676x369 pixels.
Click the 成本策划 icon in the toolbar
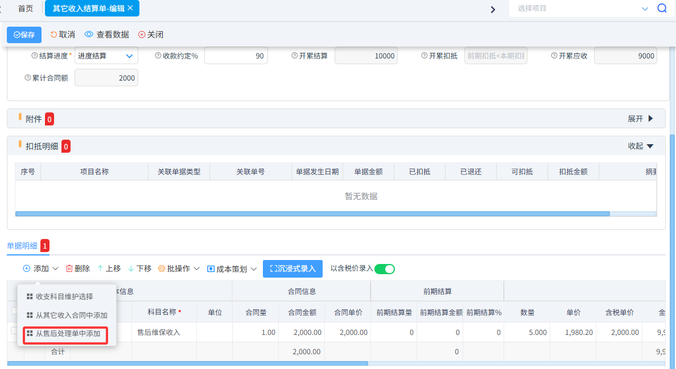click(x=210, y=269)
